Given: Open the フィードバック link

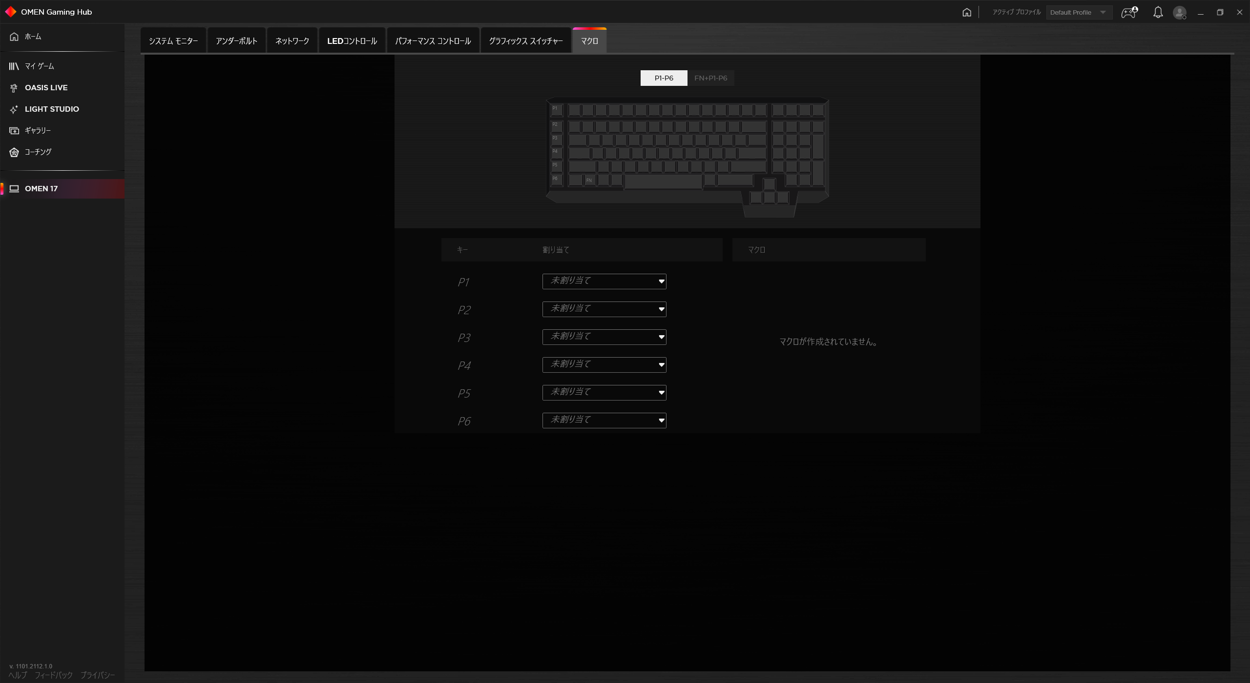Looking at the screenshot, I should [53, 675].
